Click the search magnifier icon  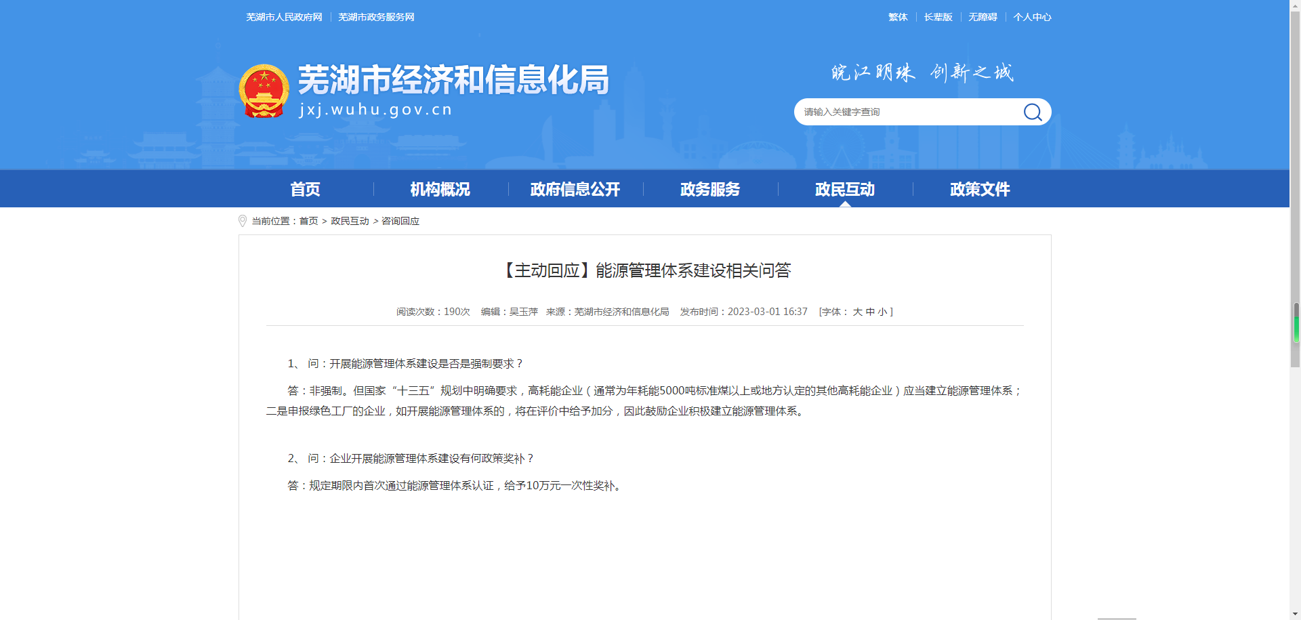1032,112
